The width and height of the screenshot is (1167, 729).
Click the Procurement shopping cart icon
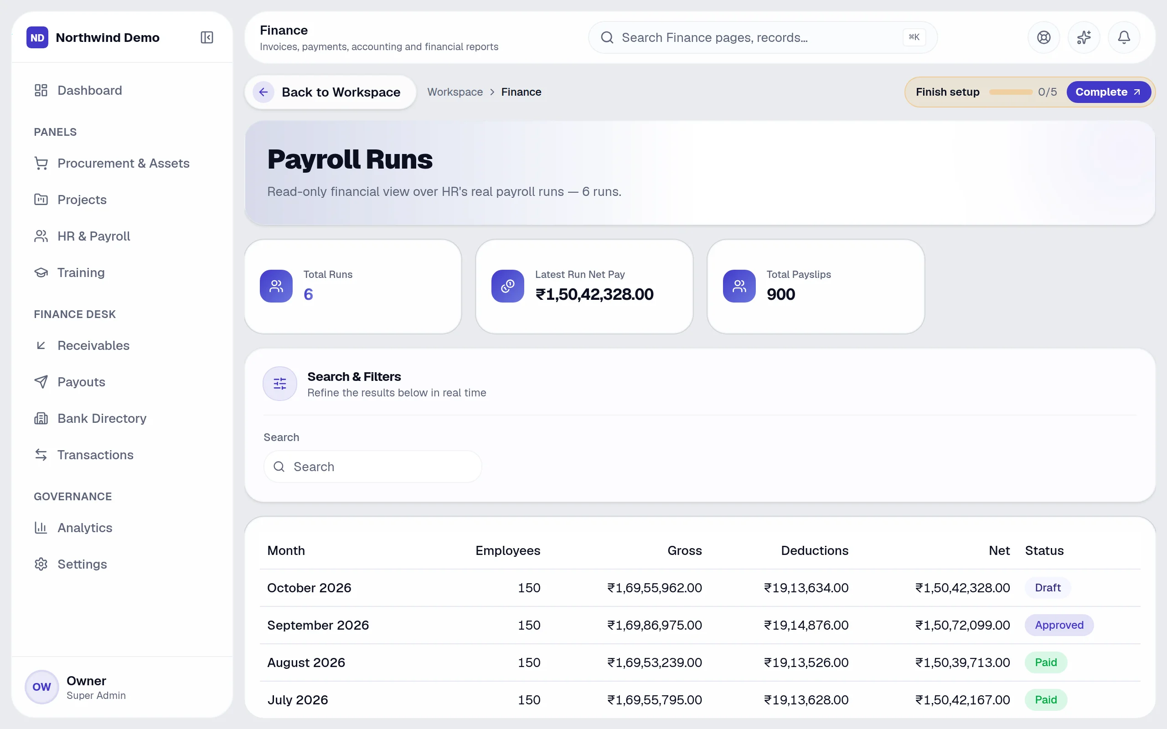coord(41,163)
